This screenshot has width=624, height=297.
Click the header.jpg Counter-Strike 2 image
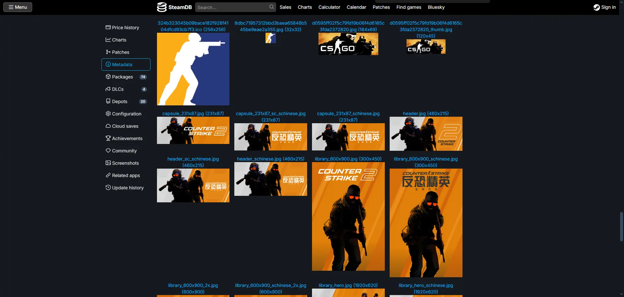coord(426,134)
